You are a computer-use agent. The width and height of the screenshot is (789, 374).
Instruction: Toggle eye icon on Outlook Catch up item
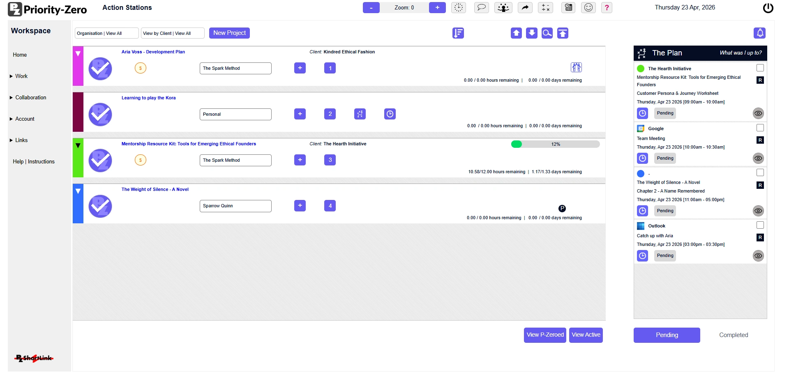click(x=758, y=256)
